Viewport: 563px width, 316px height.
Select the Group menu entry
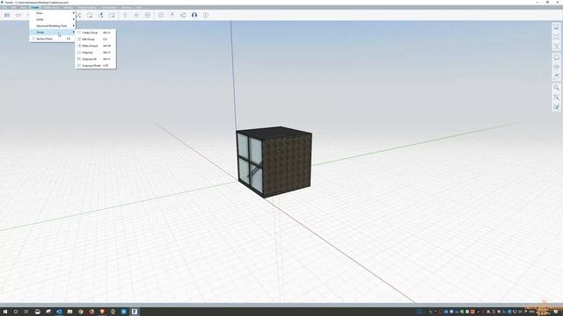tap(53, 32)
